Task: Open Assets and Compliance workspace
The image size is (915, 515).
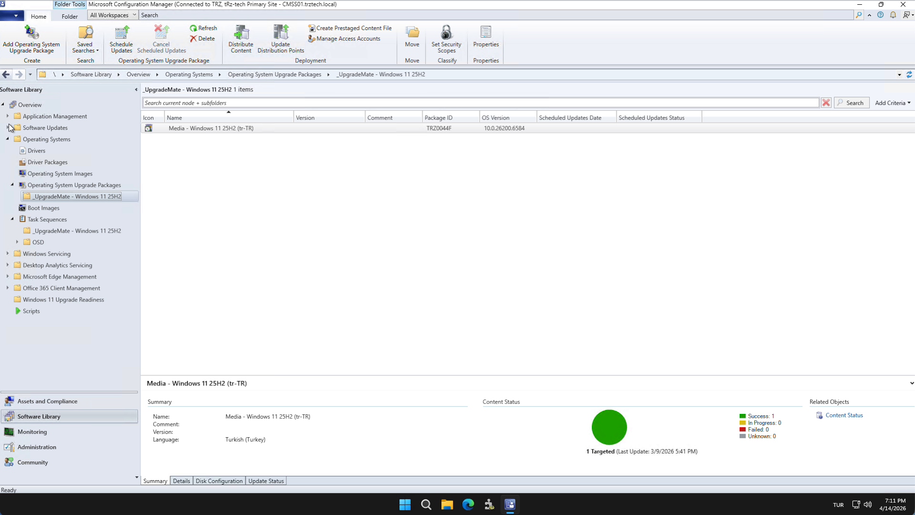Action: point(70,402)
